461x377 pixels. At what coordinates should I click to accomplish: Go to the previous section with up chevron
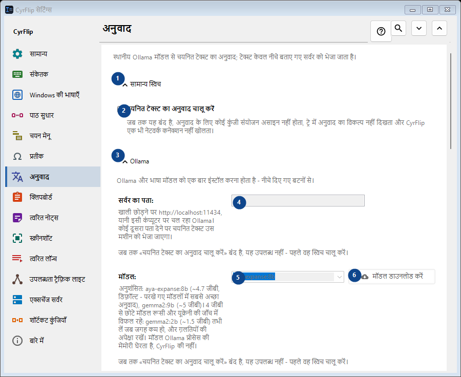pyautogui.click(x=439, y=28)
